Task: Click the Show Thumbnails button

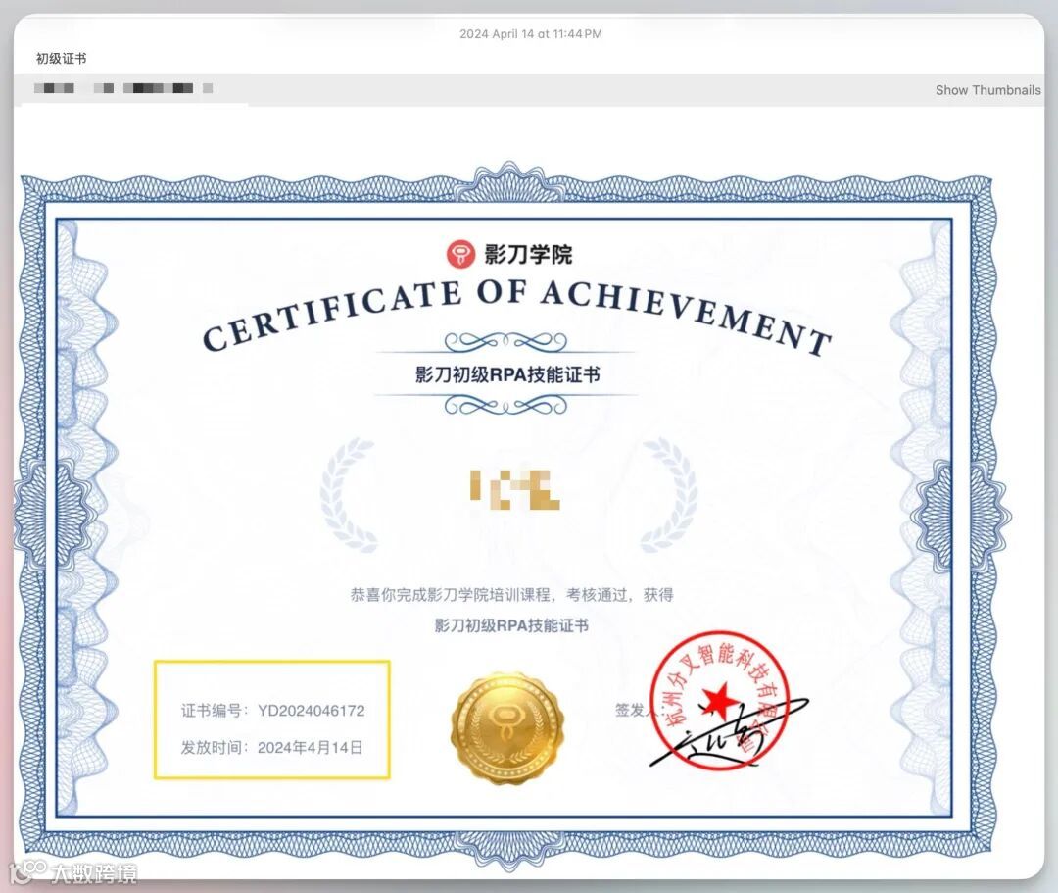Action: 987,90
